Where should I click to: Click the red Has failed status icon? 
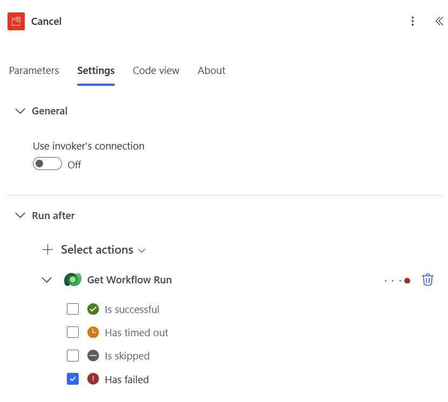pos(93,379)
